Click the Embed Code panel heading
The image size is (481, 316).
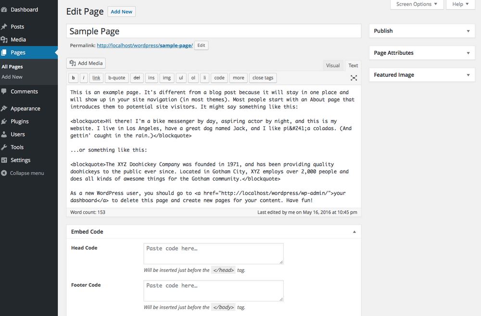[87, 232]
